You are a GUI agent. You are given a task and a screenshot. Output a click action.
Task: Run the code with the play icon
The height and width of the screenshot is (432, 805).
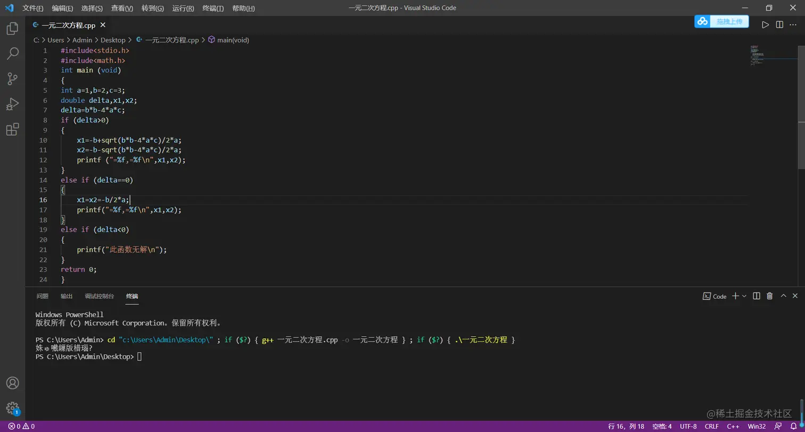click(765, 25)
